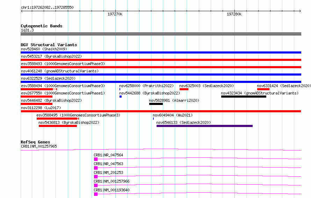The image size is (311, 198).
Task: Select the red bar under esv3588493
Action: 161,67
